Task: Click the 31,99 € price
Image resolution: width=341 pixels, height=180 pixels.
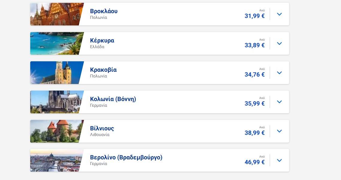Action: coord(254,16)
